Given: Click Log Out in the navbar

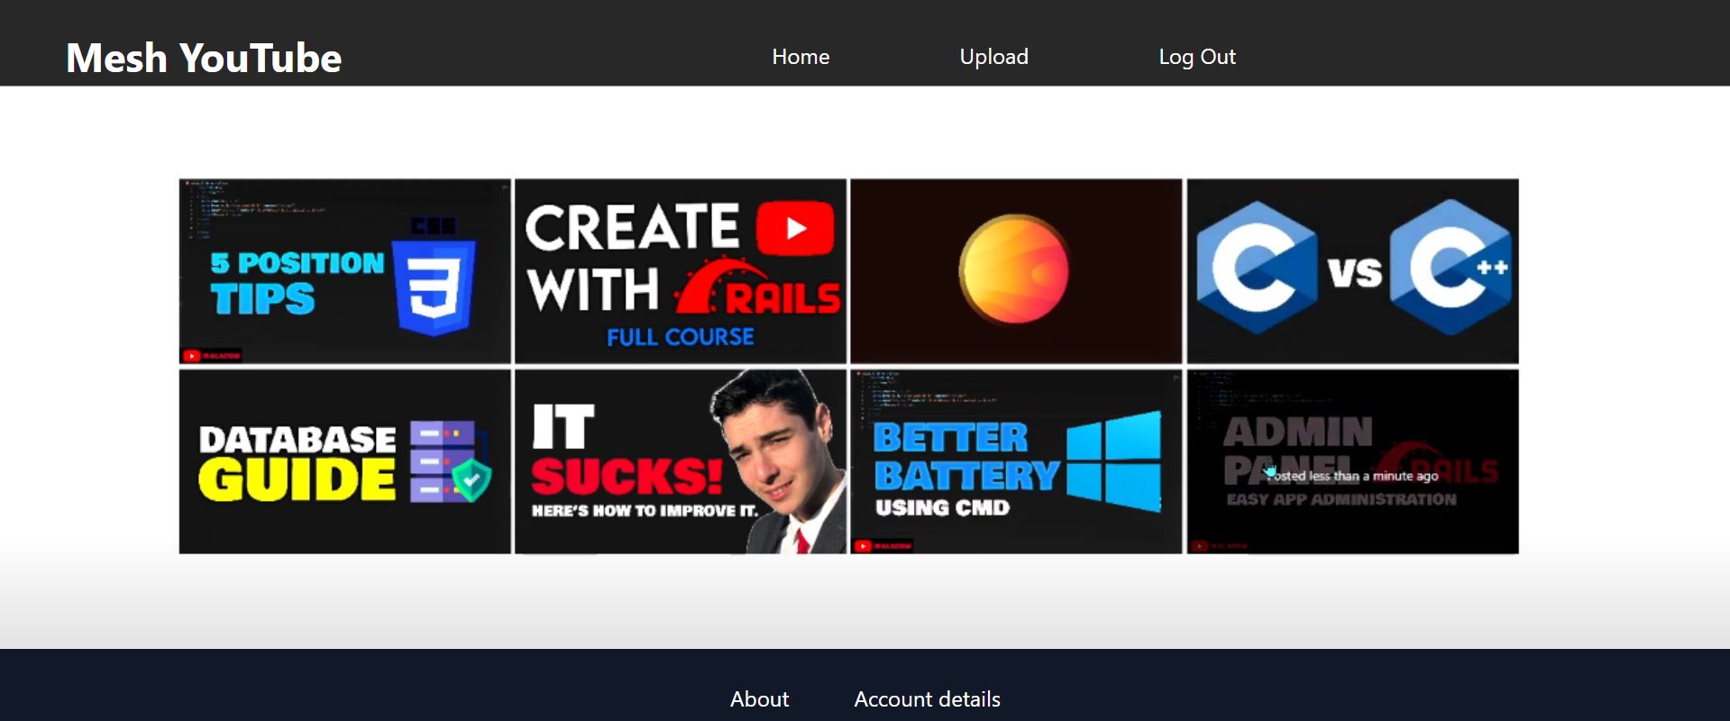Looking at the screenshot, I should [1196, 57].
